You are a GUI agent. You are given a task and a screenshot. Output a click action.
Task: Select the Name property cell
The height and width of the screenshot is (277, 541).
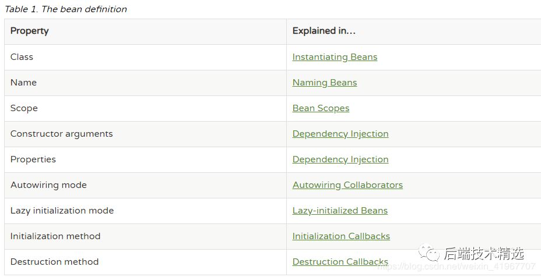coord(24,83)
